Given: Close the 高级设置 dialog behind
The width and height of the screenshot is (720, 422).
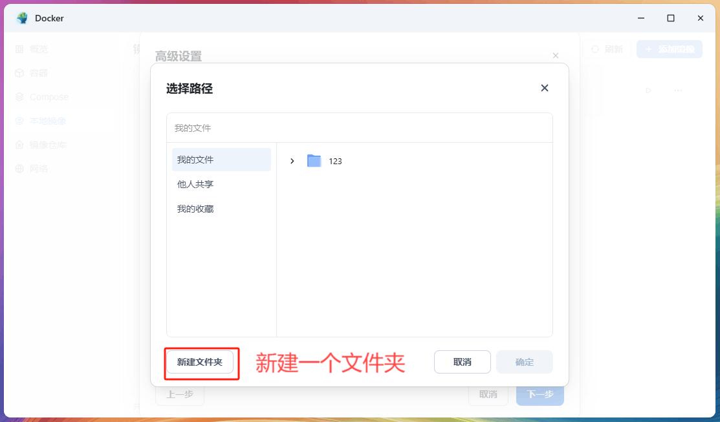Looking at the screenshot, I should point(555,56).
